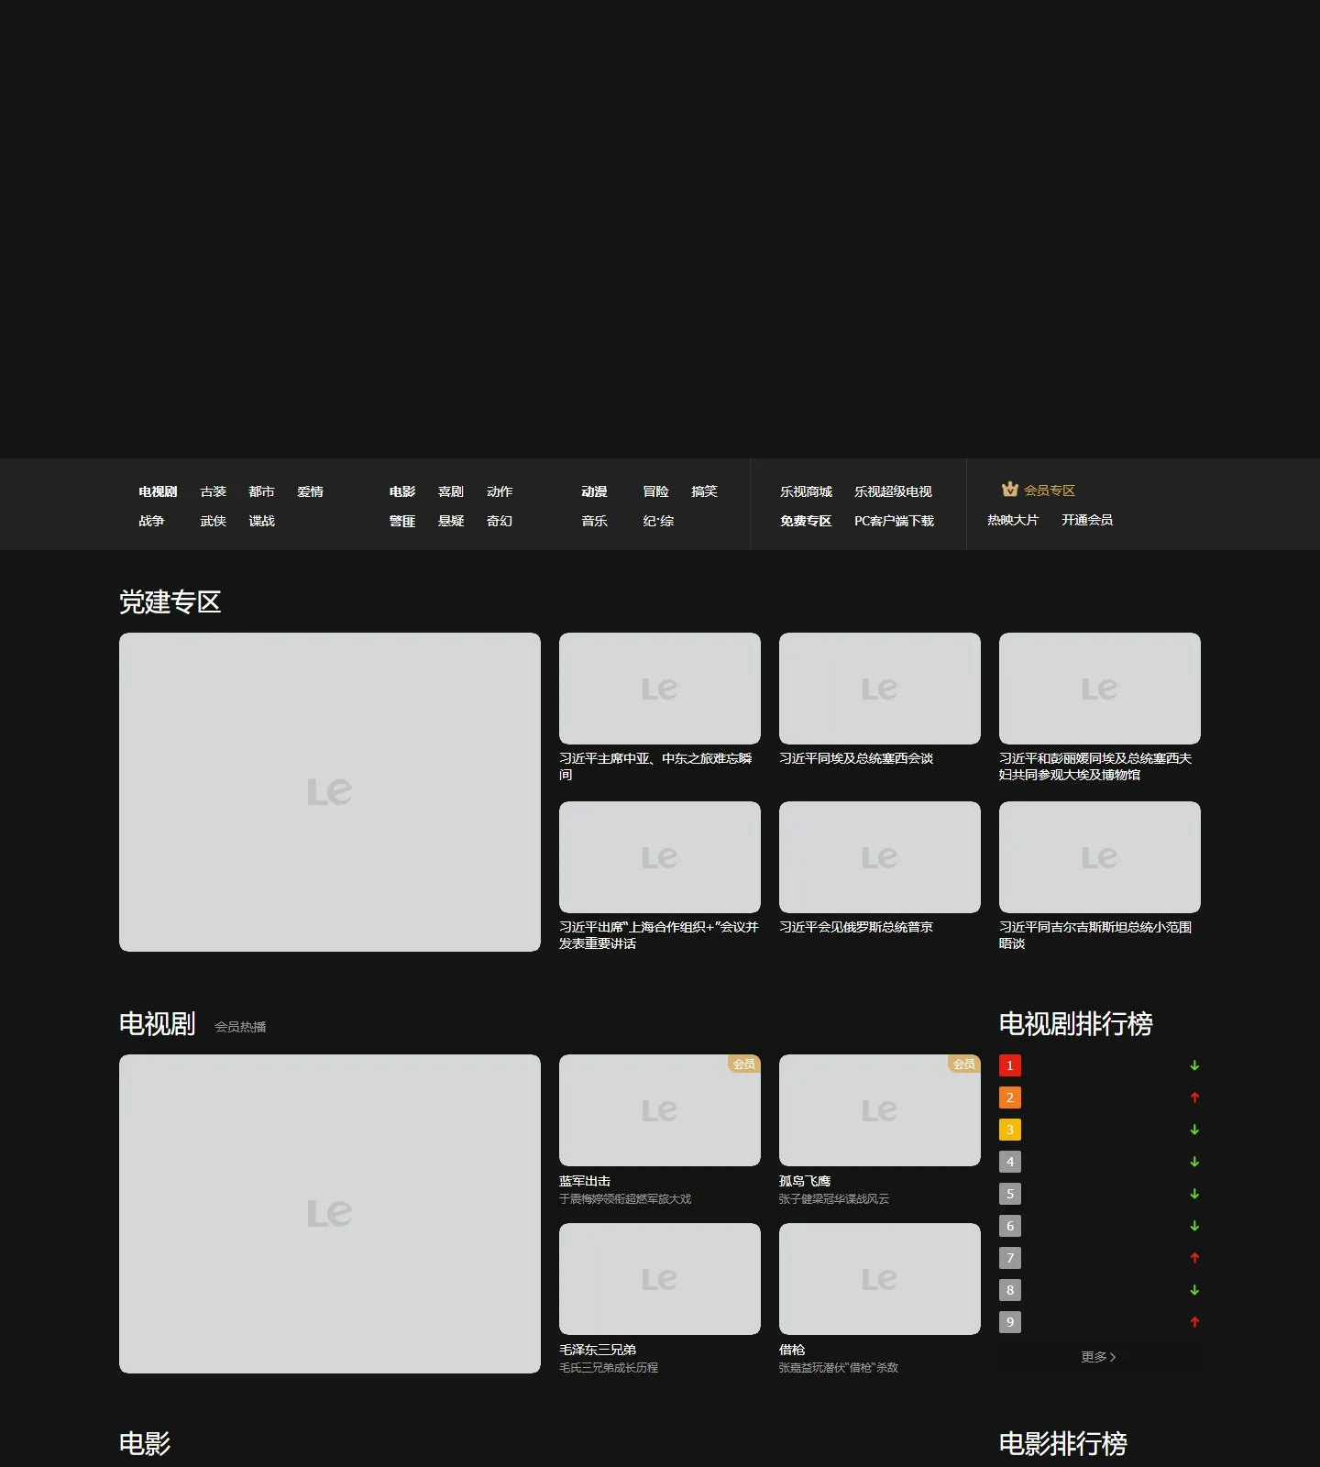Click the green down arrow on rank 6 row

[1194, 1226]
